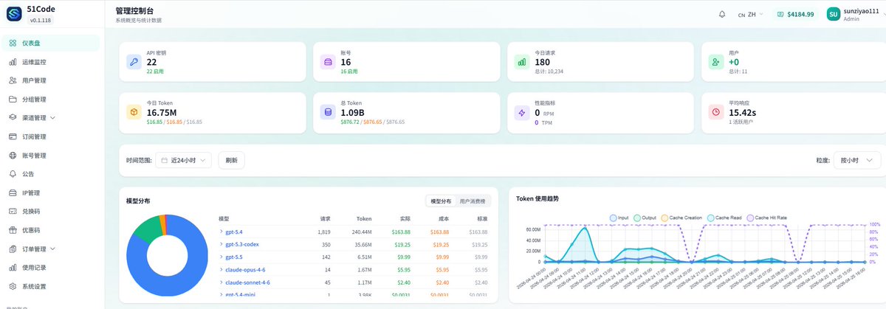Click the SU avatar
Viewport: 886px width, 309px height.
[x=834, y=14]
